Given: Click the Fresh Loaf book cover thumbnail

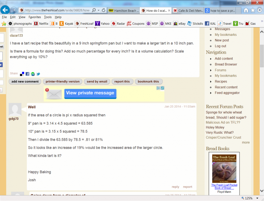Looking at the screenshot, I should [224, 168].
